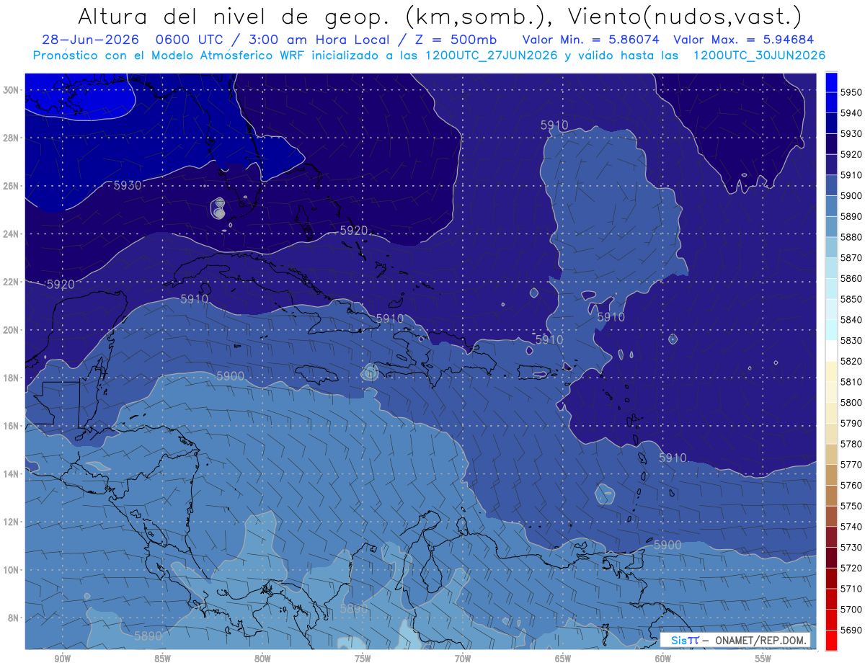
Task: Pick the pale yellow swatch just below 5820
Action: point(831,371)
